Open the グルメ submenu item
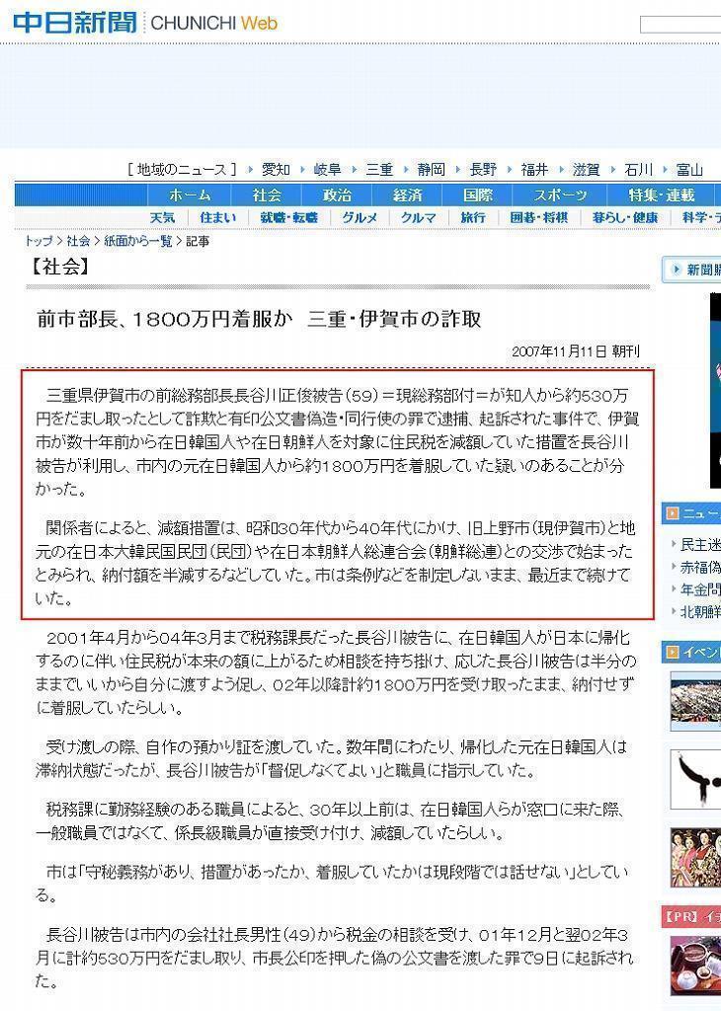The height and width of the screenshot is (1011, 721). pyautogui.click(x=360, y=217)
